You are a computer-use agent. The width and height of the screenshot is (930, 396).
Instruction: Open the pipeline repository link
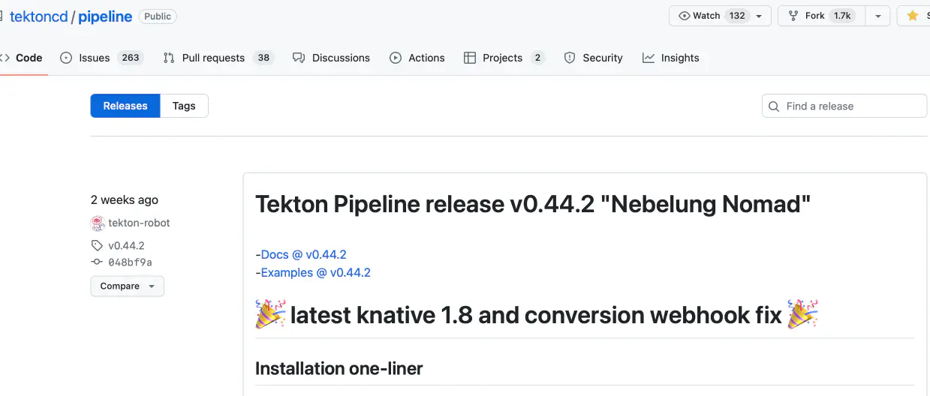pyautogui.click(x=105, y=16)
